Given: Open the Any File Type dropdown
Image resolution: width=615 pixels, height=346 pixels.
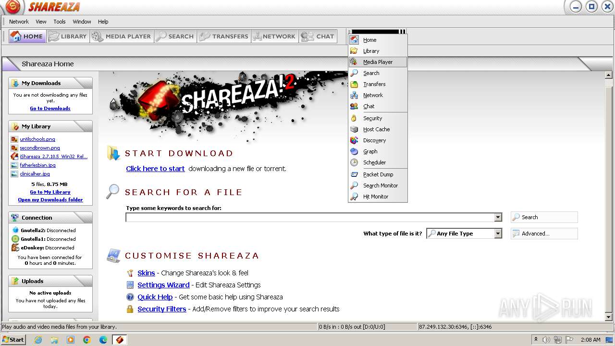Looking at the screenshot, I should coord(464,234).
